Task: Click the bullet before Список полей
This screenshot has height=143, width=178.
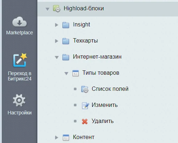Action: [75, 89]
